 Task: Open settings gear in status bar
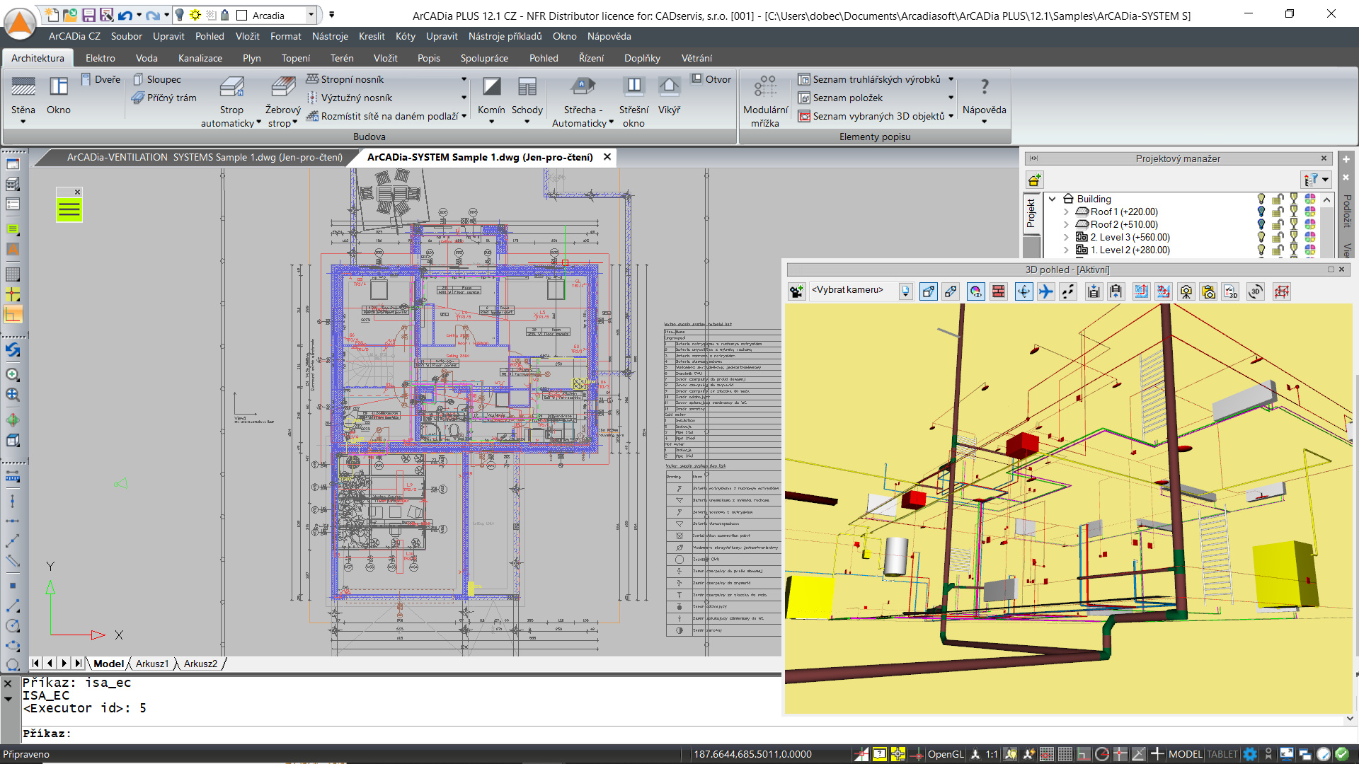1250,754
